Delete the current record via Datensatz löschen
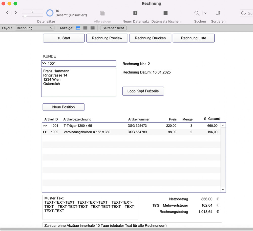253x231 pixels. pyautogui.click(x=165, y=13)
